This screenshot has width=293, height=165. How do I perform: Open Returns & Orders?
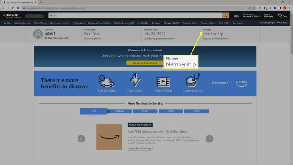point(268,15)
